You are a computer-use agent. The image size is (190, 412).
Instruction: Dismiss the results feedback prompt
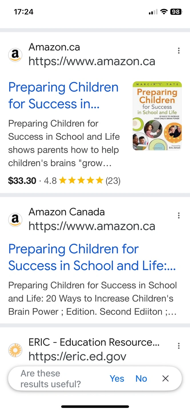click(165, 379)
